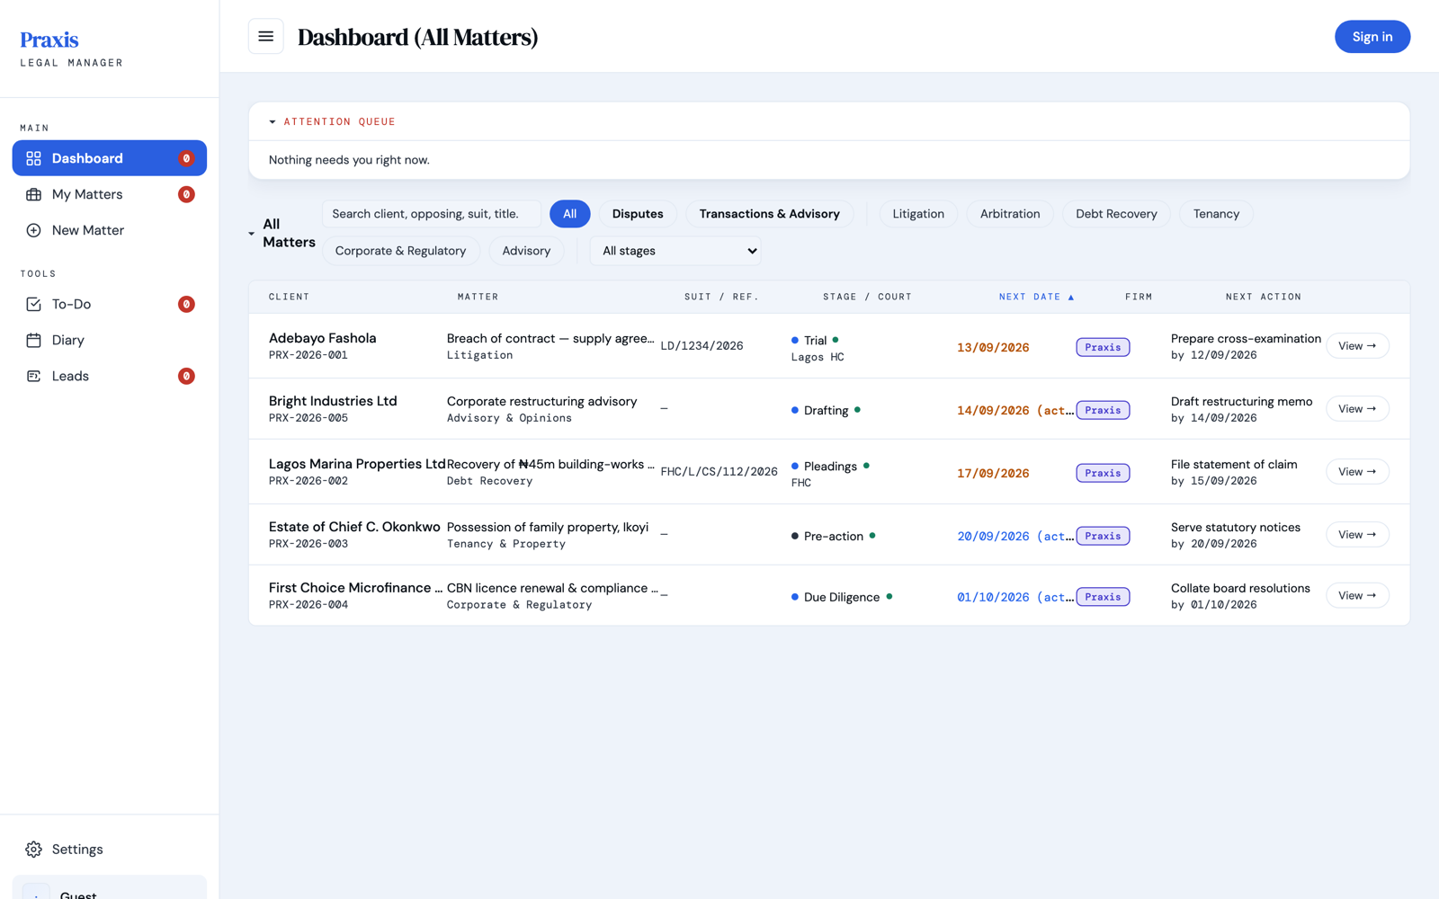Filter by Advisory
1439x899 pixels.
point(526,251)
